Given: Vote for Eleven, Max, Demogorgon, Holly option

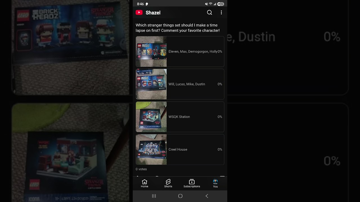Looking at the screenshot, I should point(180,52).
